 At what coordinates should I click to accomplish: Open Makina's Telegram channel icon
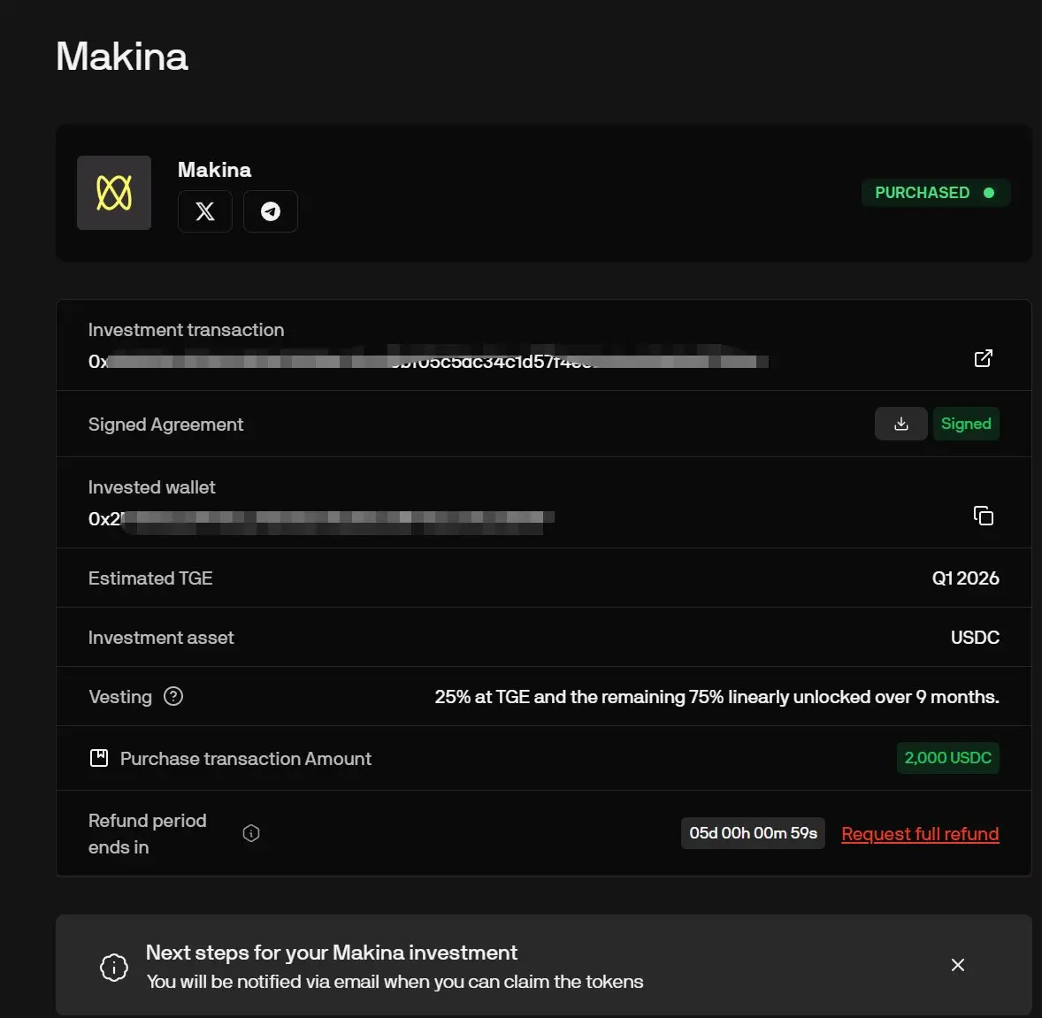tap(271, 211)
